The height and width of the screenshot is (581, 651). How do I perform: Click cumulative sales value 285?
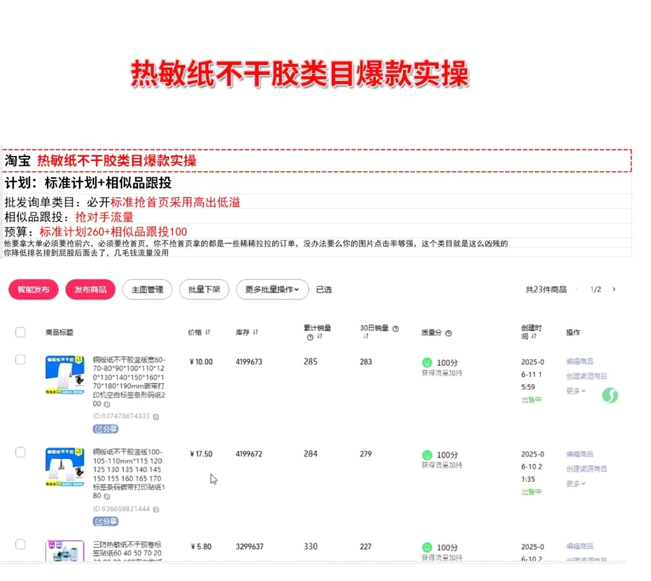[x=311, y=362]
